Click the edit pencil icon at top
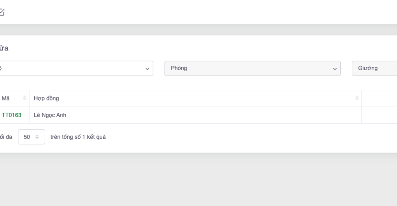Screen dimensions: 397x206 (2, 12)
